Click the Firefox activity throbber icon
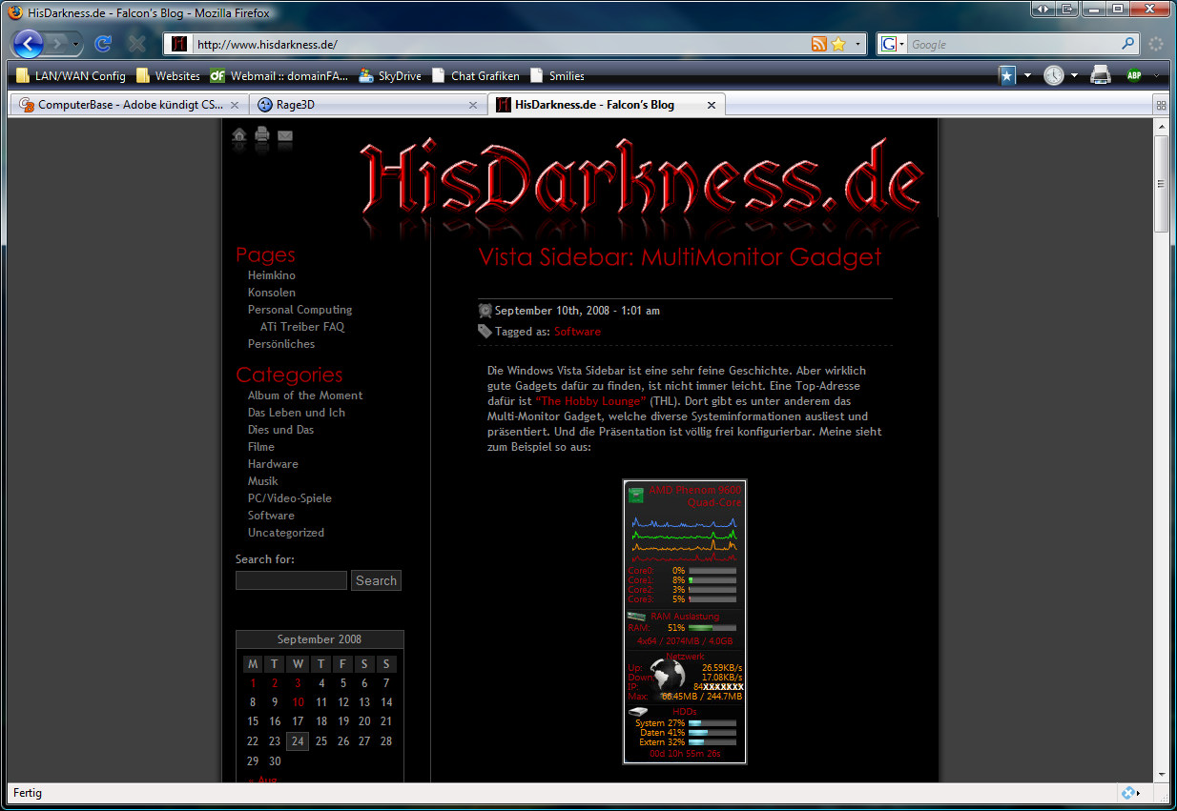The width and height of the screenshot is (1177, 811). coord(1156,44)
